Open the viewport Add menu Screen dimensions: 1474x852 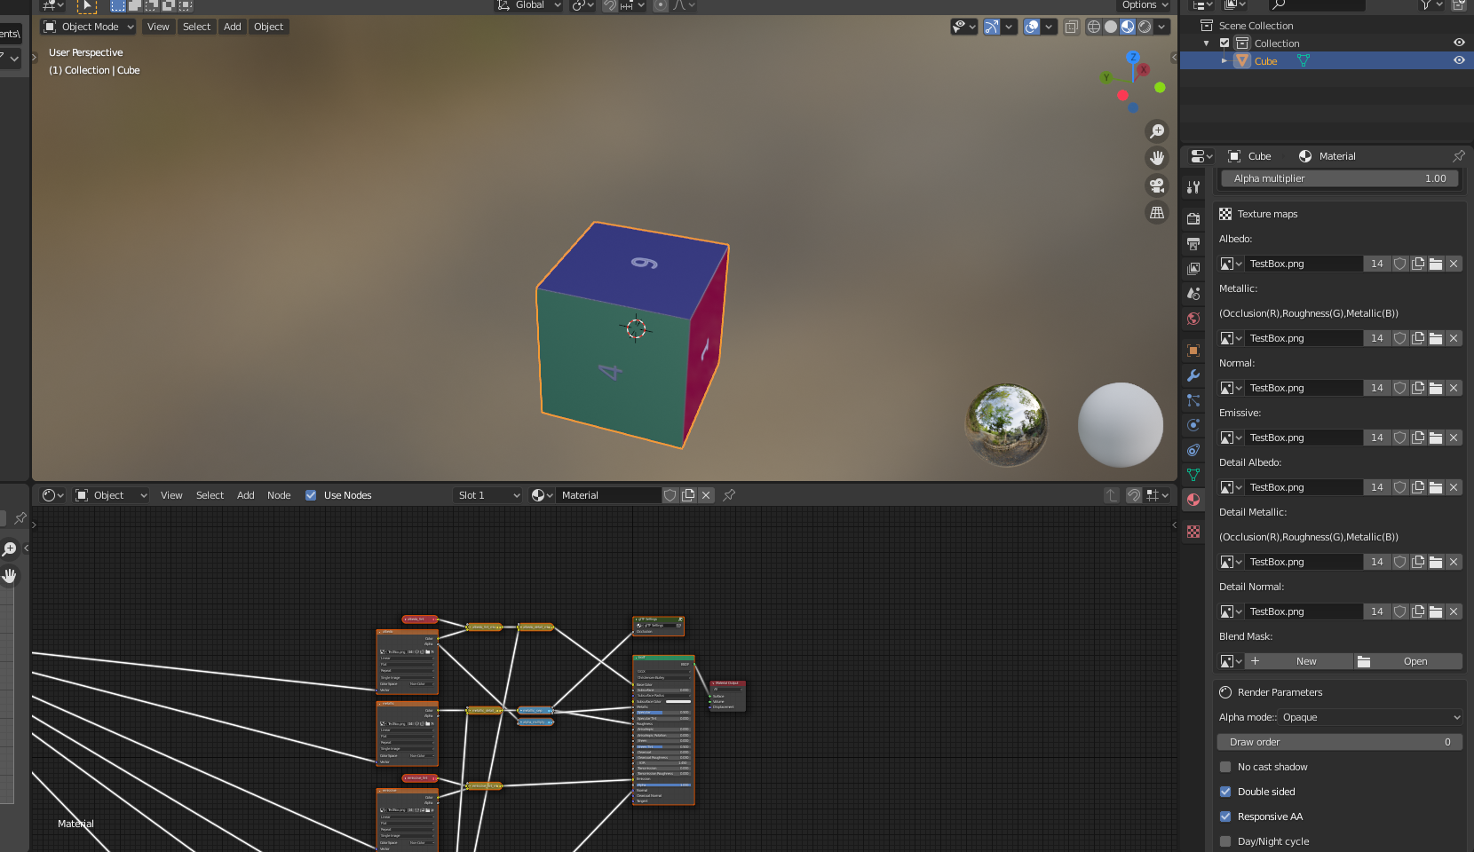[233, 27]
